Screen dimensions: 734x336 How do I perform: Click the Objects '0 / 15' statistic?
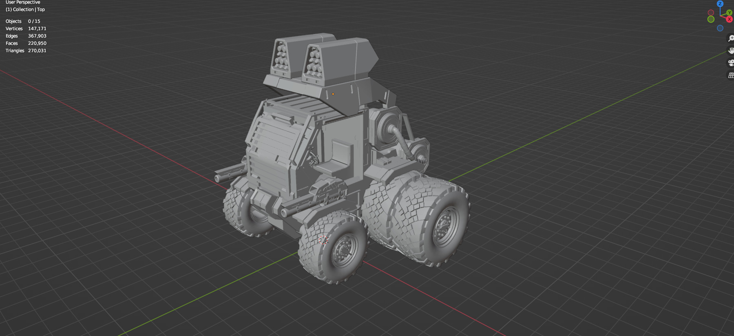pyautogui.click(x=34, y=21)
